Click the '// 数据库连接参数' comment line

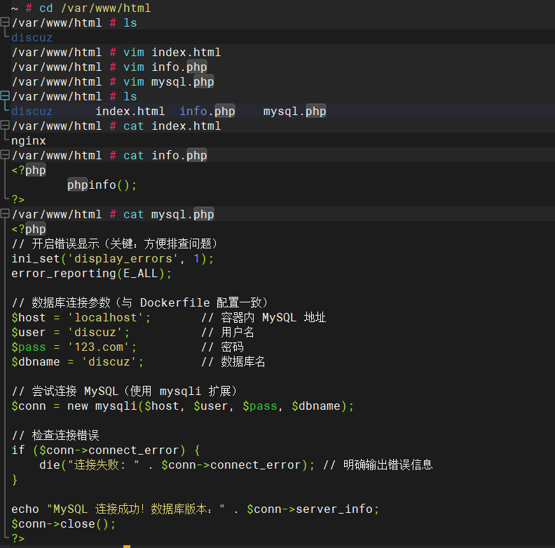tap(140, 302)
